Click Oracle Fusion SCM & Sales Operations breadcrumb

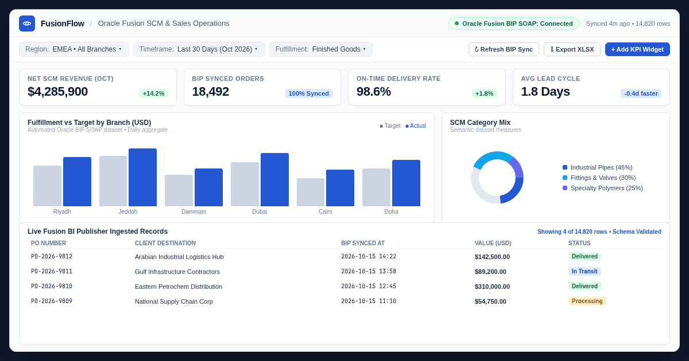point(164,23)
